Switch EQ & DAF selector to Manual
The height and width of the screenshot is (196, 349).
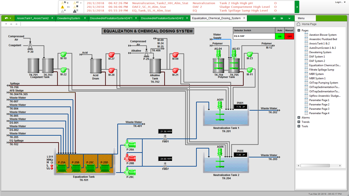[289, 36]
